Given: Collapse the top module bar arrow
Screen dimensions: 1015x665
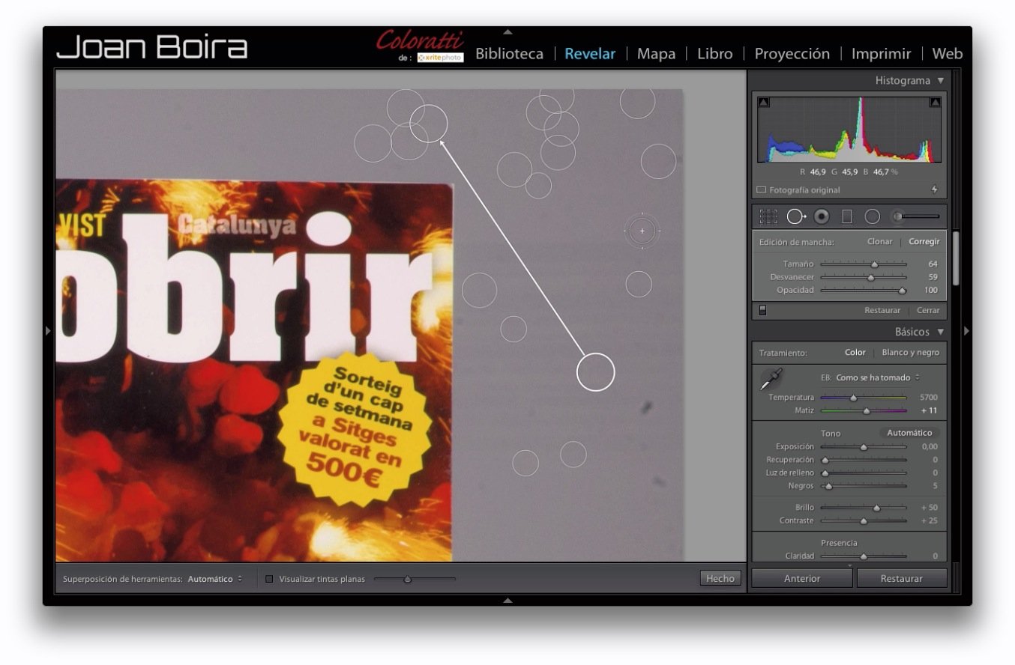Looking at the screenshot, I should coord(507,31).
